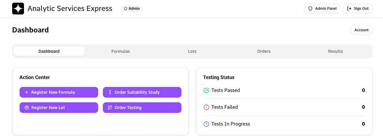Click the shield icon on the Admin Panel button
This screenshot has height=140, width=383.
pyautogui.click(x=310, y=9)
